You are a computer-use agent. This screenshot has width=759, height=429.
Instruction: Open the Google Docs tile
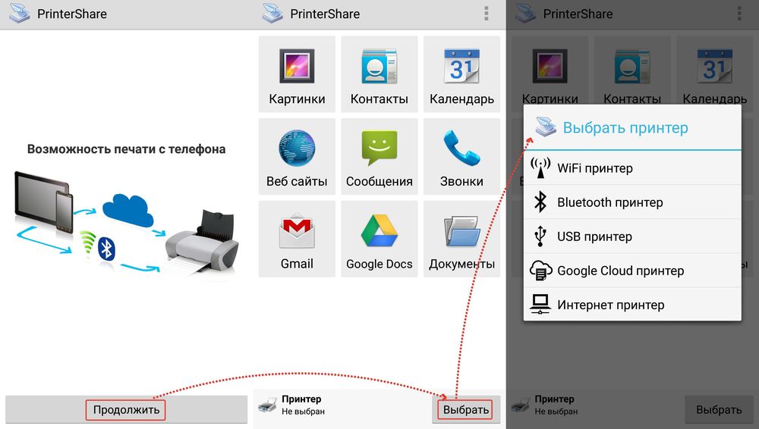(379, 238)
